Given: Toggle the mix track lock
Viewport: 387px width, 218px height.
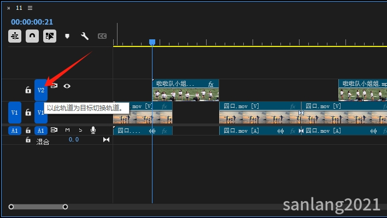Looking at the screenshot, I should coord(28,140).
